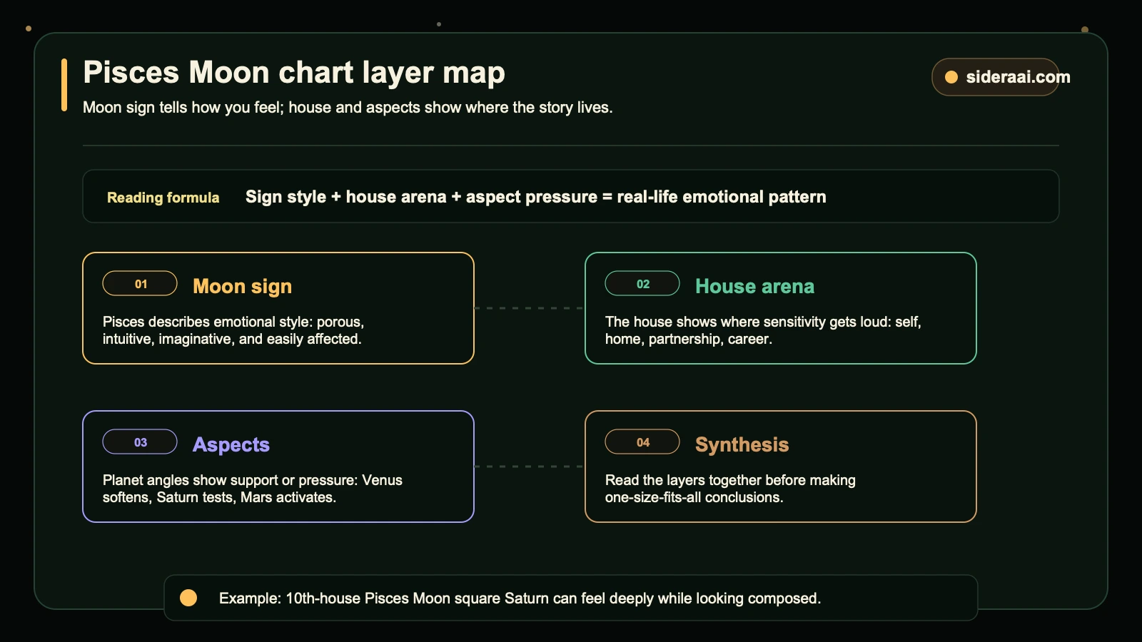Click the planet angles description text

coord(253,489)
